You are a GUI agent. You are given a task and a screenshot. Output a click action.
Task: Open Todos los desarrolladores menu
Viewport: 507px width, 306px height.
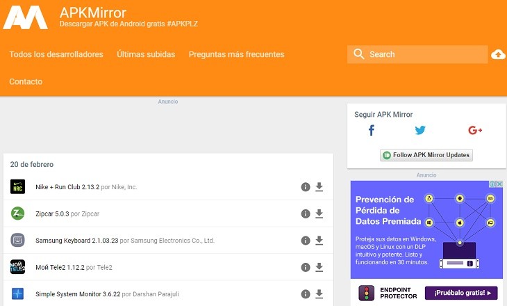tap(56, 54)
